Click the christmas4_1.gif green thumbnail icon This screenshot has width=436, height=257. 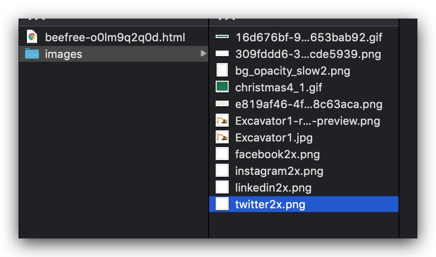(x=222, y=87)
